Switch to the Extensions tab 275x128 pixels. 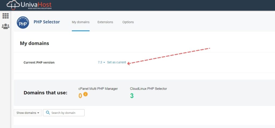coord(105,22)
